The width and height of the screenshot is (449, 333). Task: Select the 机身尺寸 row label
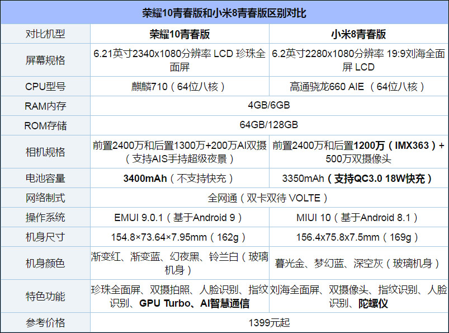(45, 237)
